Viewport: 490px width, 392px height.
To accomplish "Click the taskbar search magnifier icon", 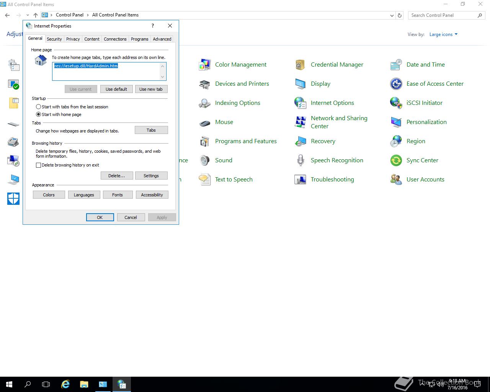I will point(28,384).
